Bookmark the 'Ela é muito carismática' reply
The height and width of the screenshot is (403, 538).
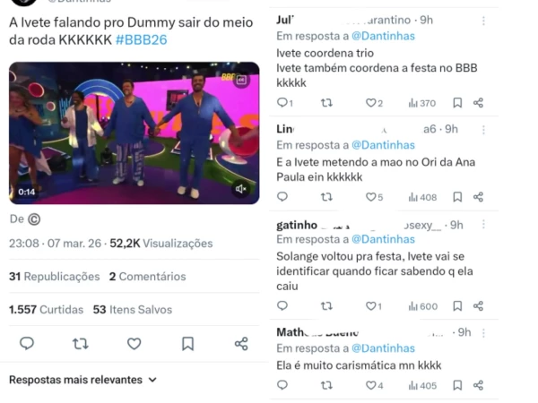pos(457,385)
